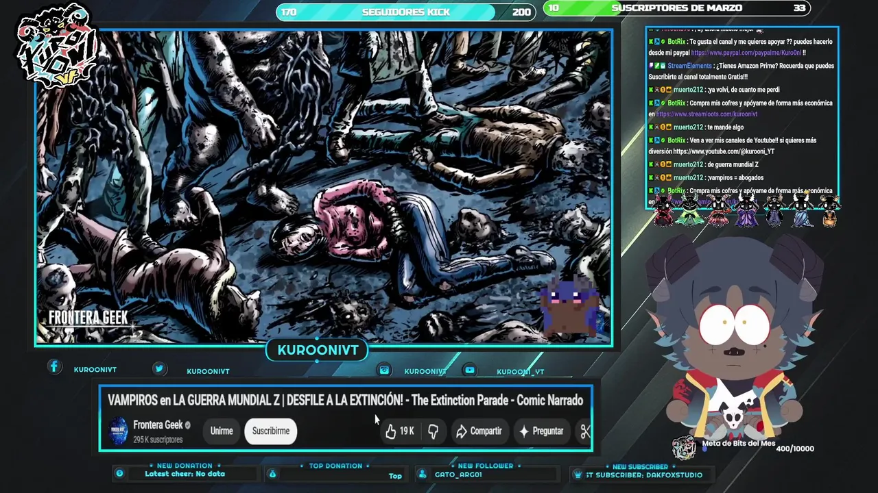
Task: Click the Unirme button
Action: coord(222,431)
